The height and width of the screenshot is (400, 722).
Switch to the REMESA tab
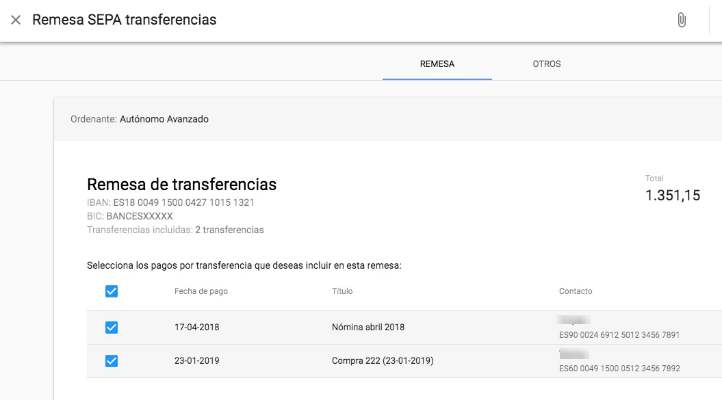point(437,64)
